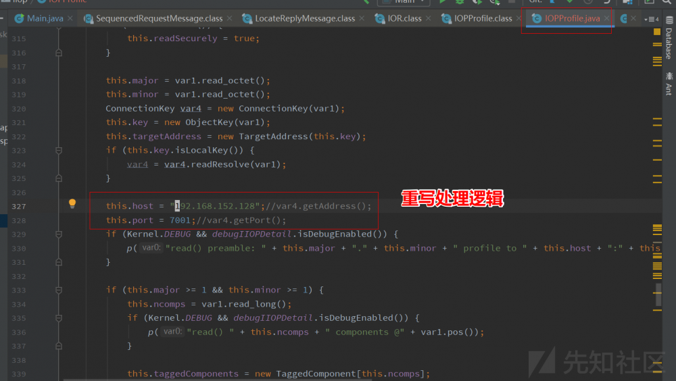Open the Ant tool window
Image resolution: width=676 pixels, height=381 pixels.
click(669, 84)
